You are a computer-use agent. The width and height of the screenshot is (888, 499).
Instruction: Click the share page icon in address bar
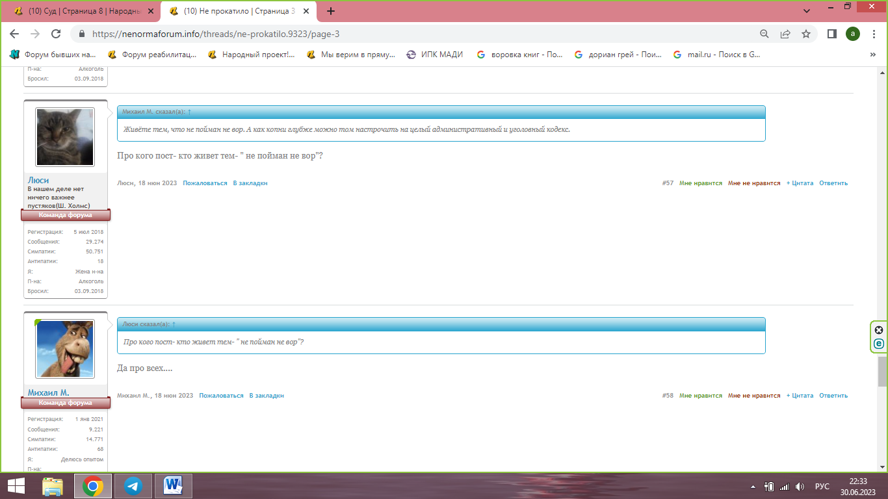[x=785, y=34]
